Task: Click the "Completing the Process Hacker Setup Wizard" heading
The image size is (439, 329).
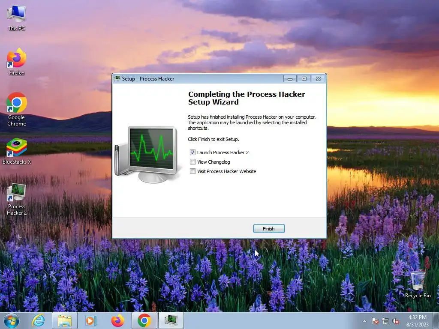Action: (x=247, y=98)
